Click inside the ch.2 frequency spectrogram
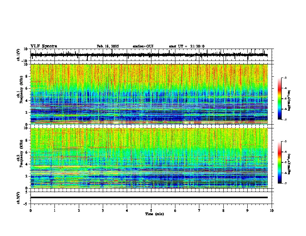The image size is (306, 236). (149, 158)
